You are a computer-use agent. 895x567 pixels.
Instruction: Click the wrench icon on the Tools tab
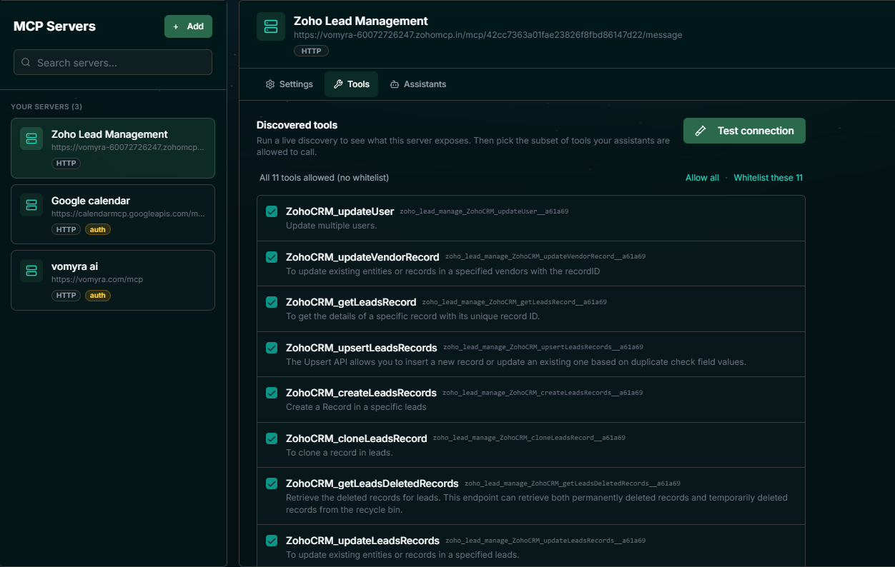(x=338, y=84)
